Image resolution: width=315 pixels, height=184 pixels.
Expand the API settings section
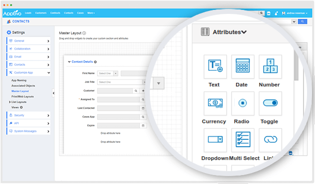pos(28,123)
